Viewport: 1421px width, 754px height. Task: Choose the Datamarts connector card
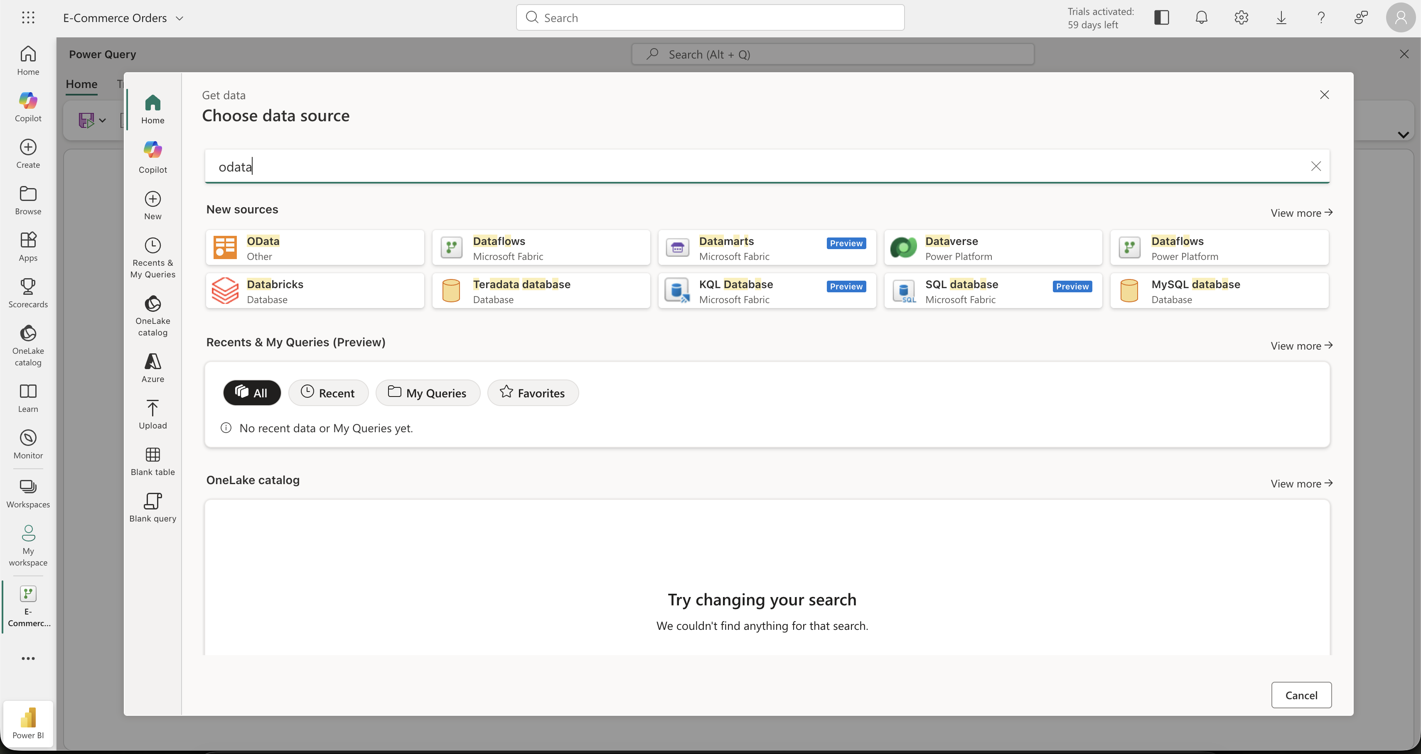(x=767, y=247)
